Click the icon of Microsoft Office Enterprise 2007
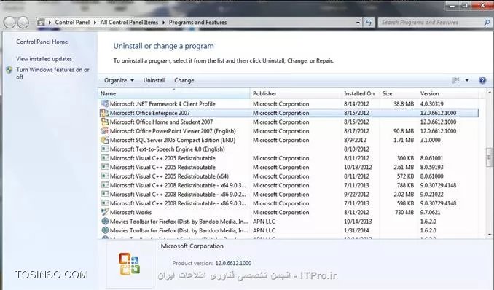Viewport: 494px width, 290px height. click(x=105, y=113)
